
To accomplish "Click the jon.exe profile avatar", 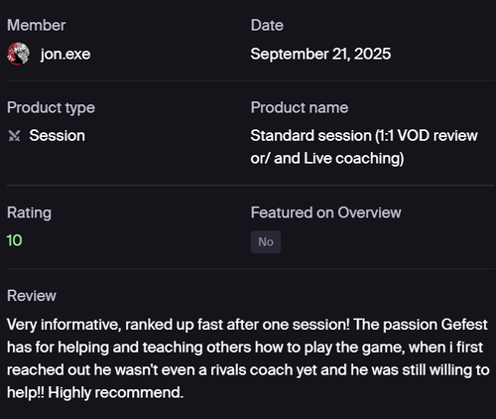I will point(18,54).
